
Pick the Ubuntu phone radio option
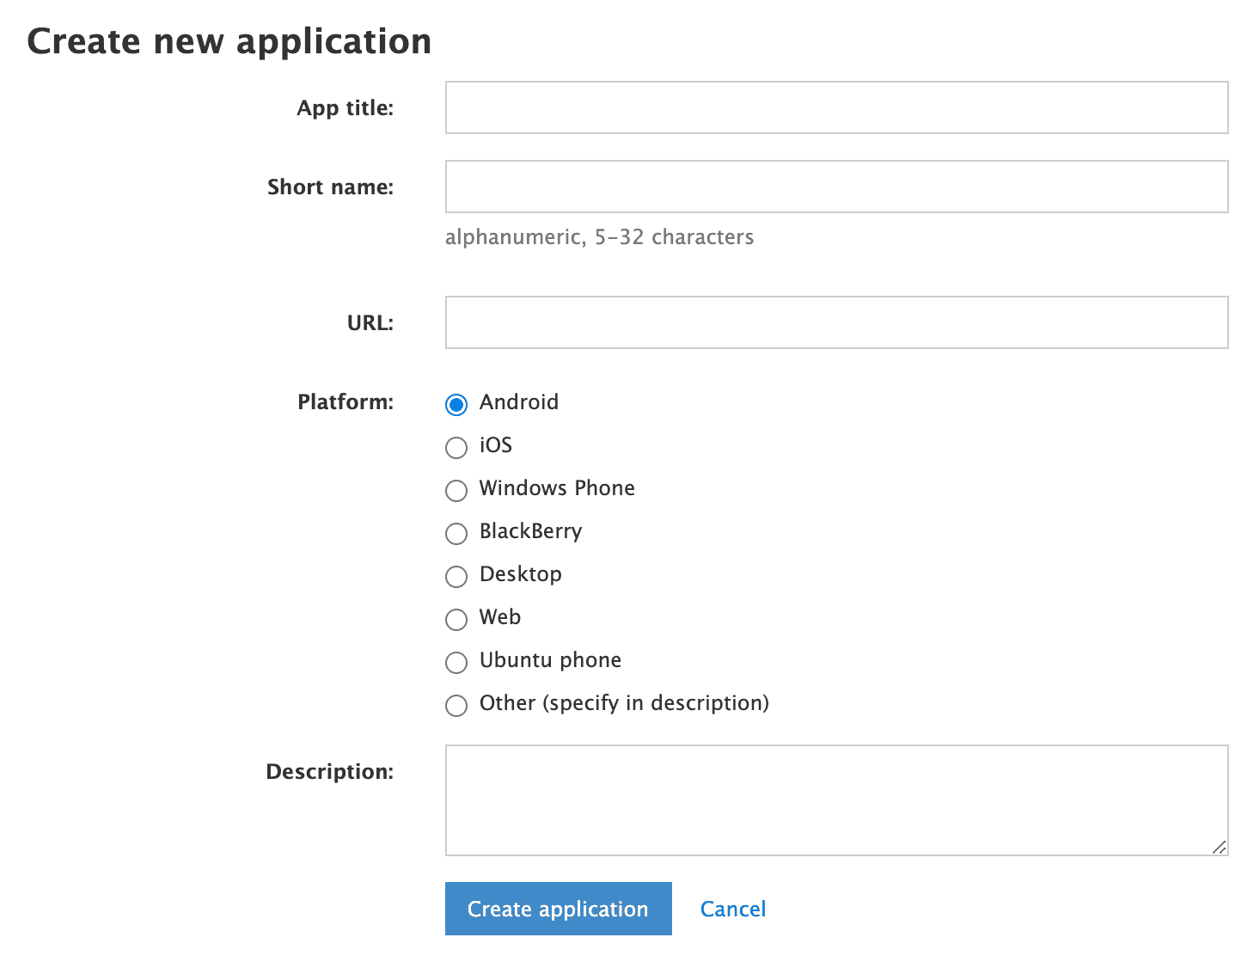tap(456, 662)
